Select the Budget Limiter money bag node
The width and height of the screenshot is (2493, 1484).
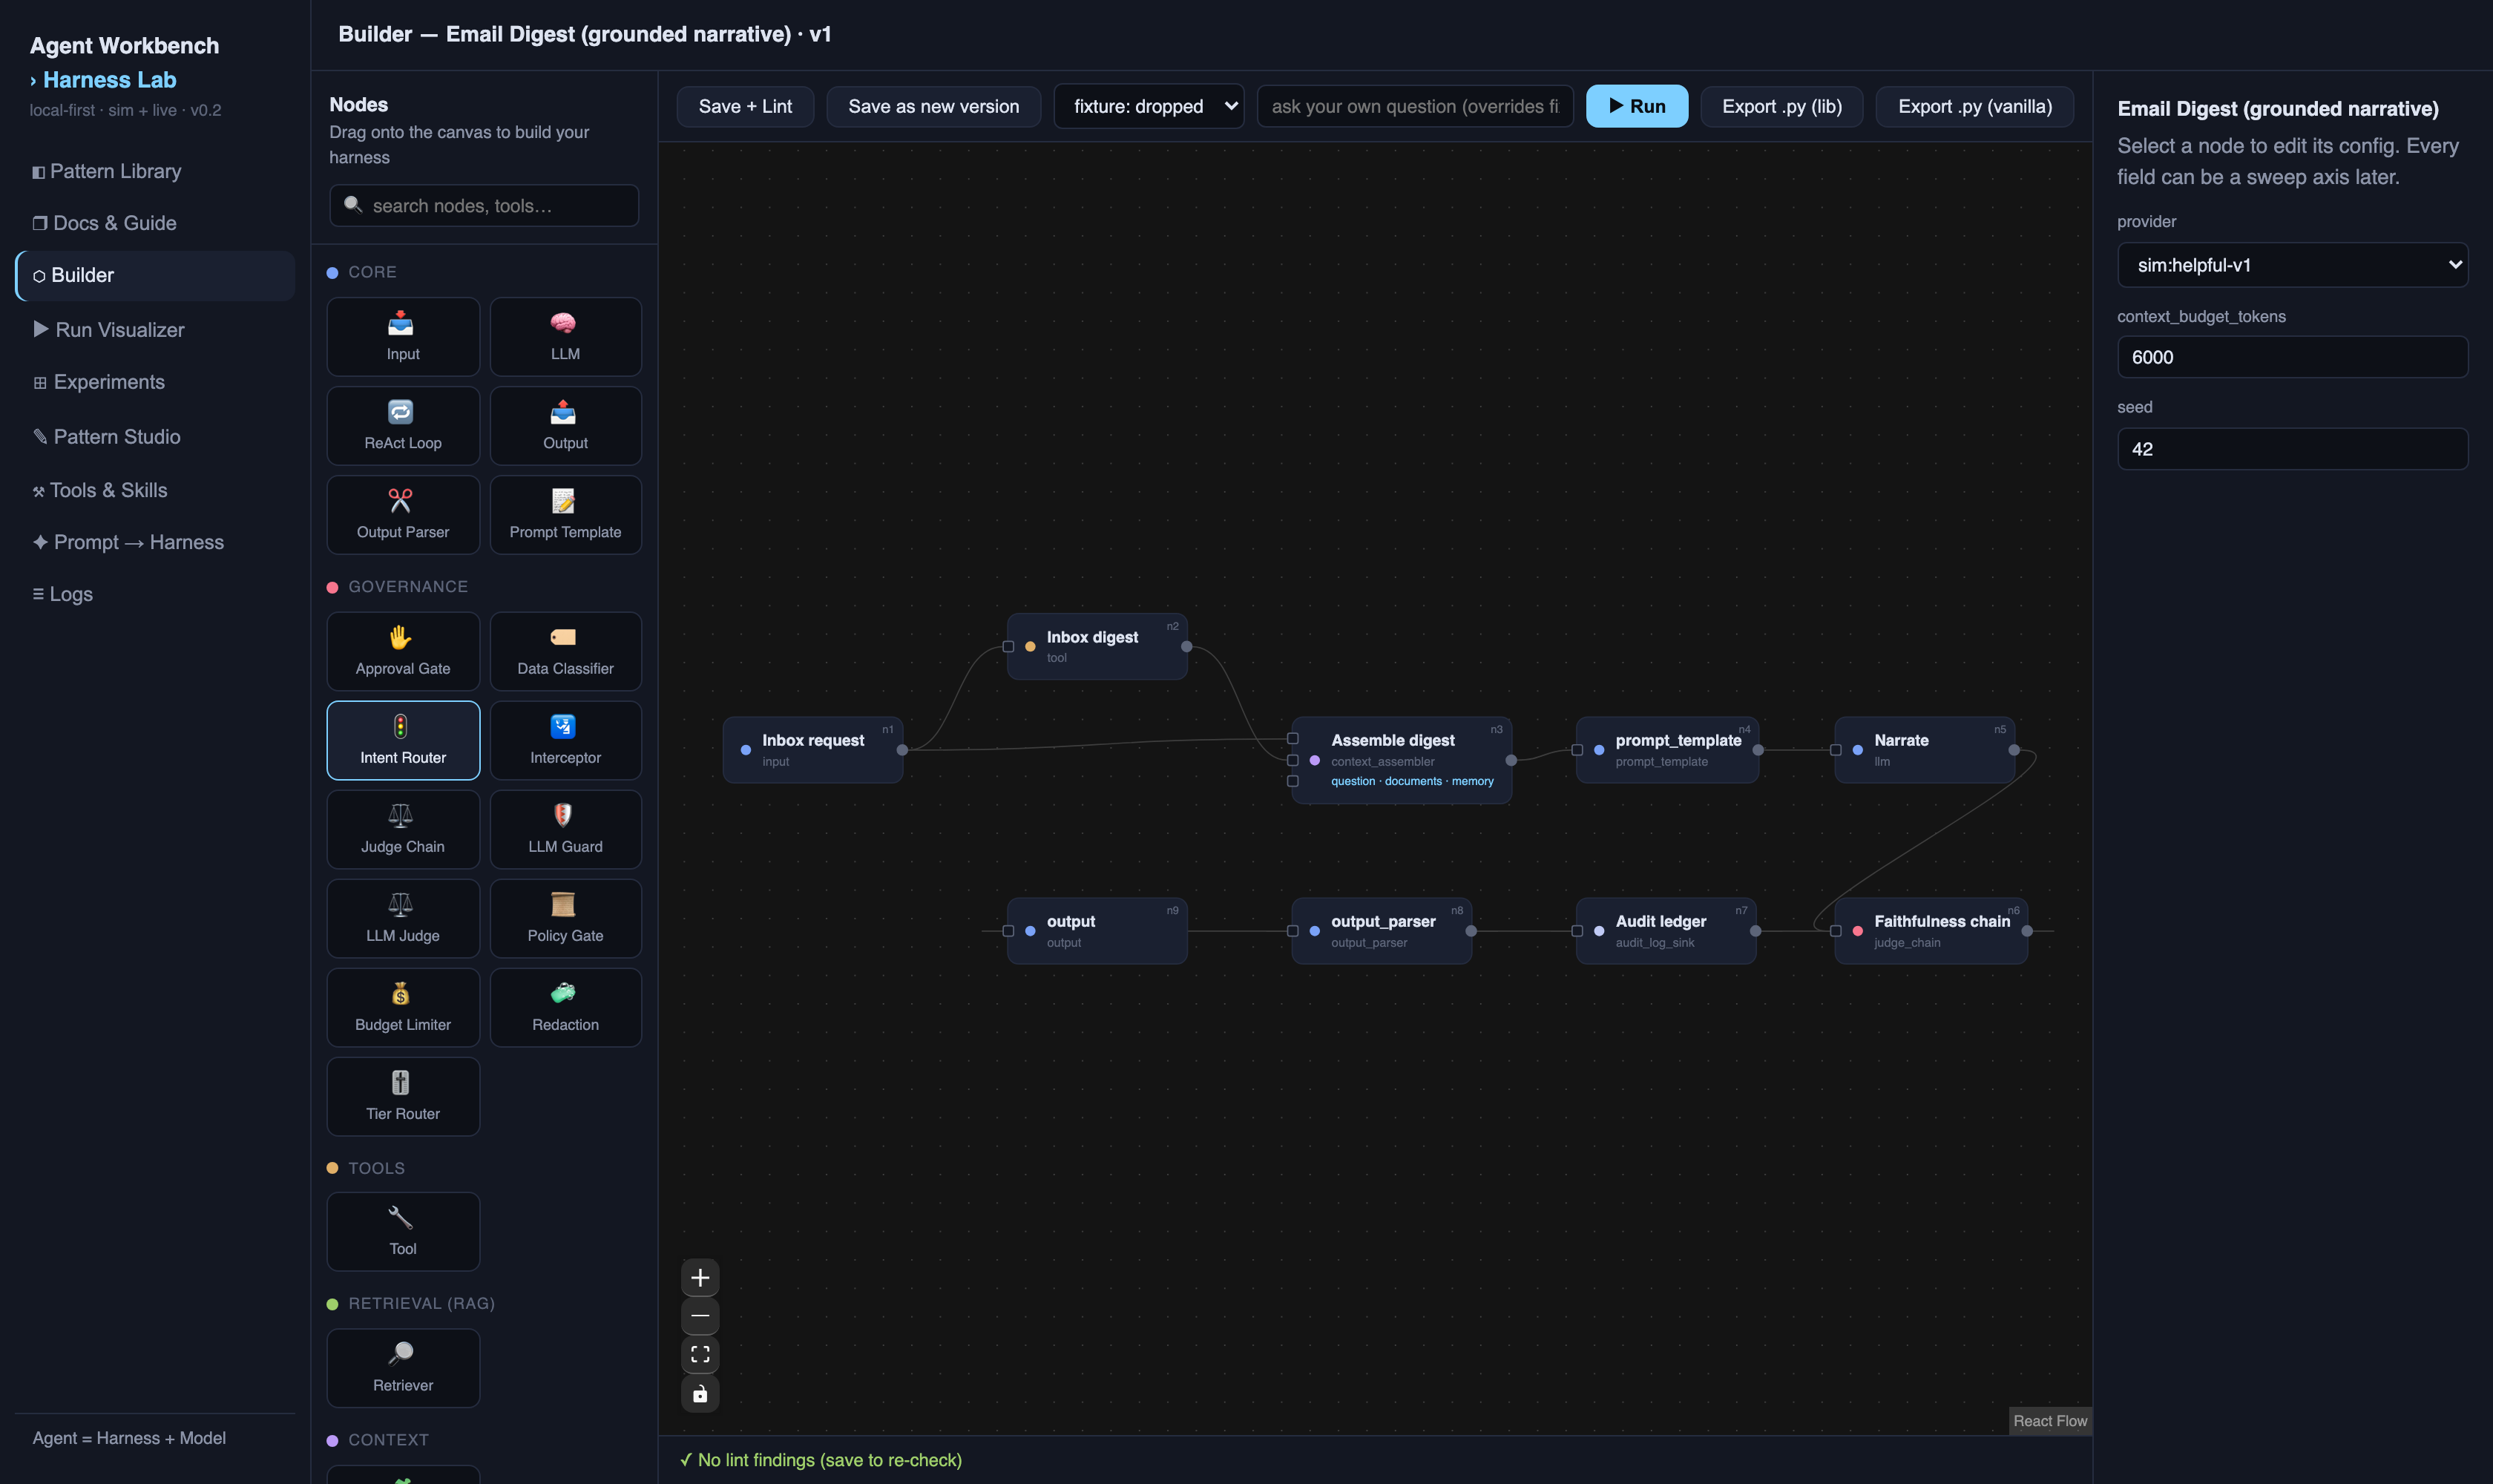[x=403, y=1007]
